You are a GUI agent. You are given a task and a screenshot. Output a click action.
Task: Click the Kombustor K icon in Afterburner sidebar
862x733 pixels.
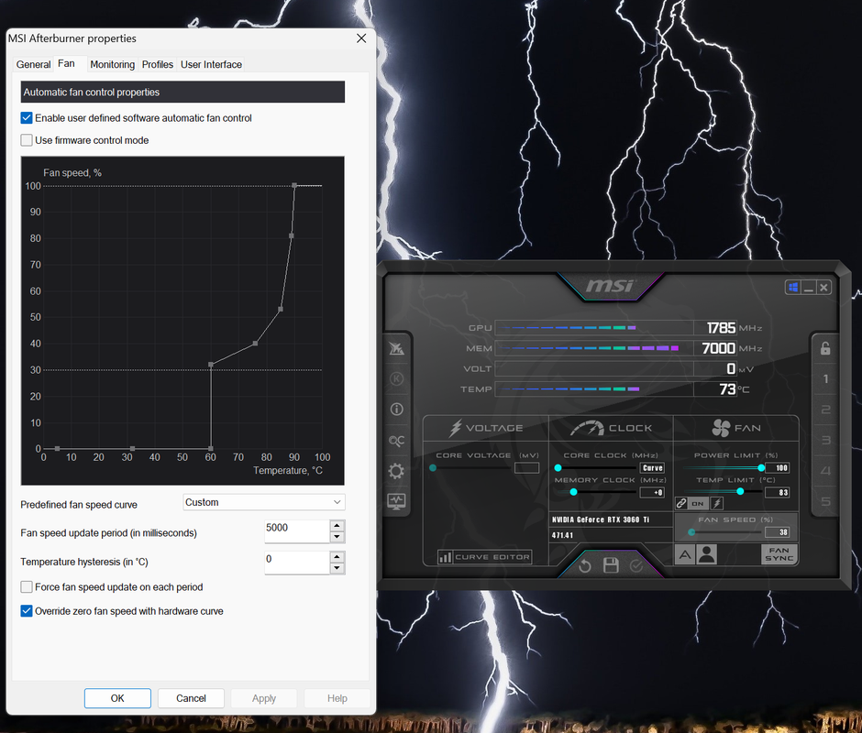tap(396, 378)
